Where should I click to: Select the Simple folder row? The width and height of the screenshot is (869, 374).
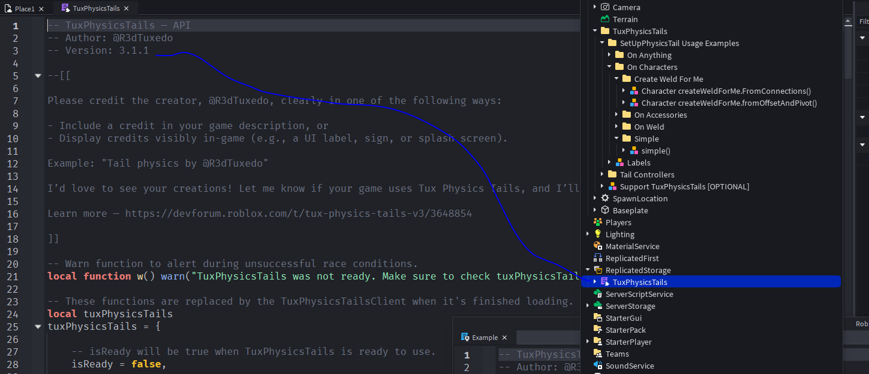(x=711, y=139)
